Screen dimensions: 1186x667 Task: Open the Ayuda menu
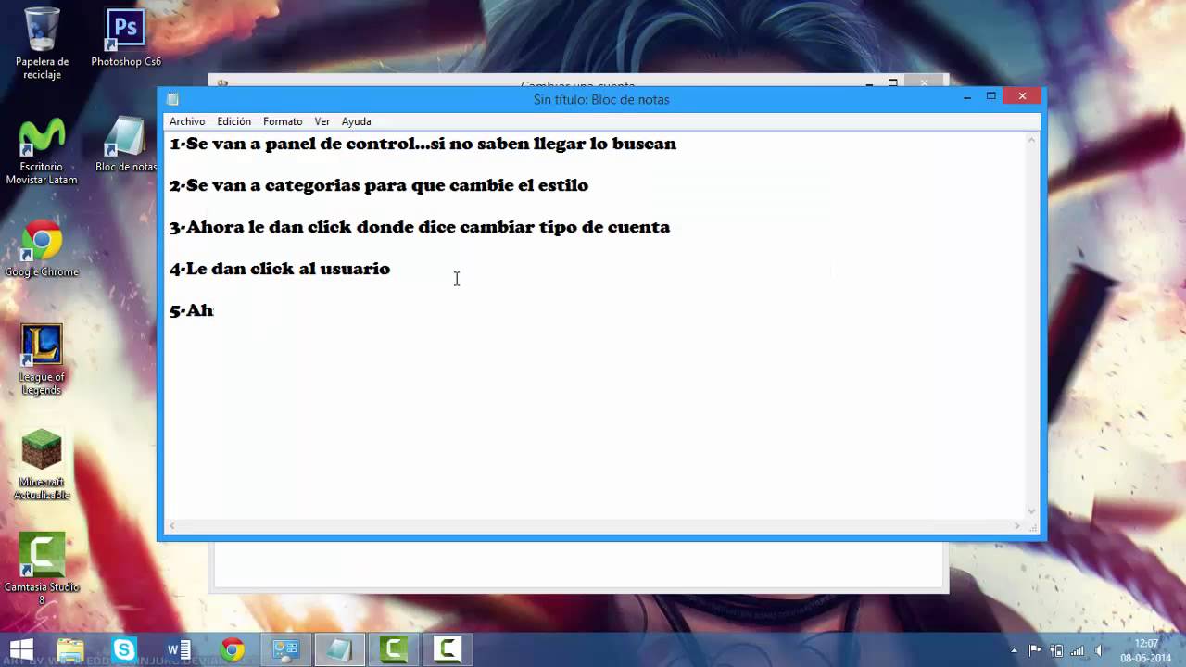357,121
